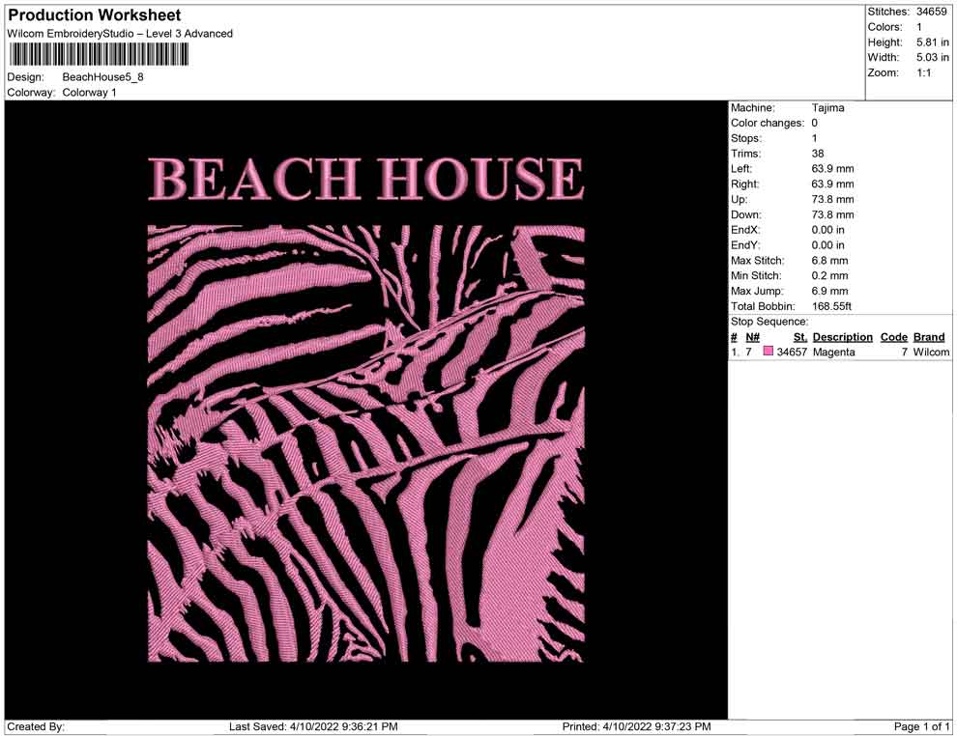Click the 'St.' column header
The image size is (957, 736).
coord(800,337)
